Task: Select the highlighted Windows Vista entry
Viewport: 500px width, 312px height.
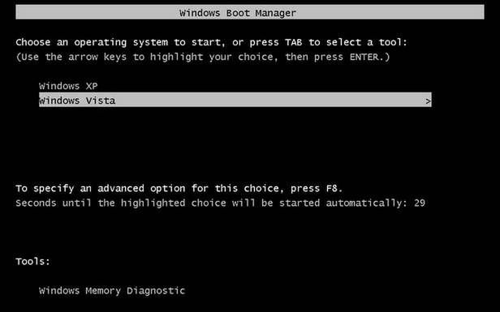Action: (x=235, y=100)
